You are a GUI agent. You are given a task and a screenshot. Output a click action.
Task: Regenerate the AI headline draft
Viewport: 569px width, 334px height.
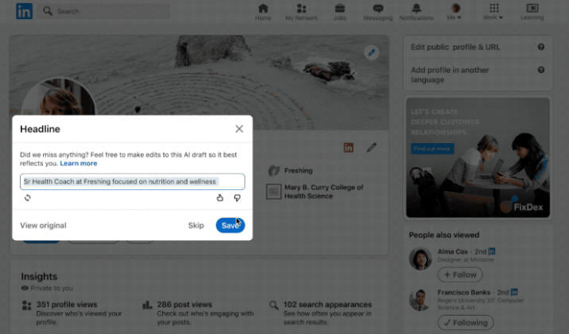click(28, 198)
